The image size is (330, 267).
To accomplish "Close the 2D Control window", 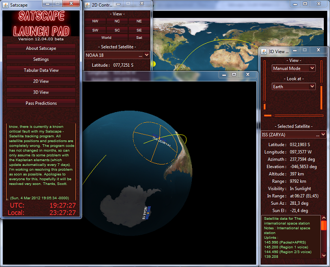I will 142,4.
